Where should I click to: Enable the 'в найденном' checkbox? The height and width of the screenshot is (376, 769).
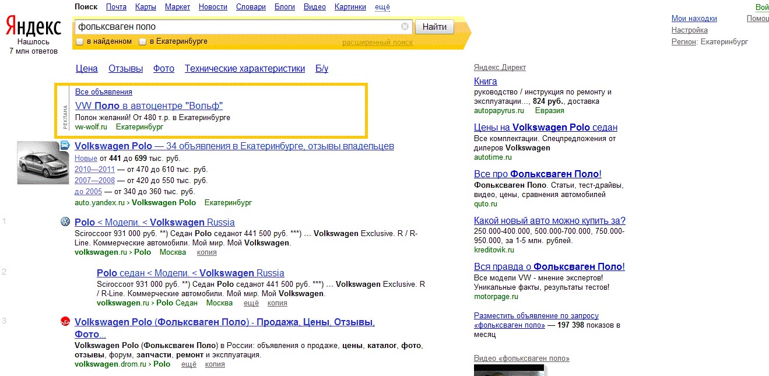coord(80,41)
